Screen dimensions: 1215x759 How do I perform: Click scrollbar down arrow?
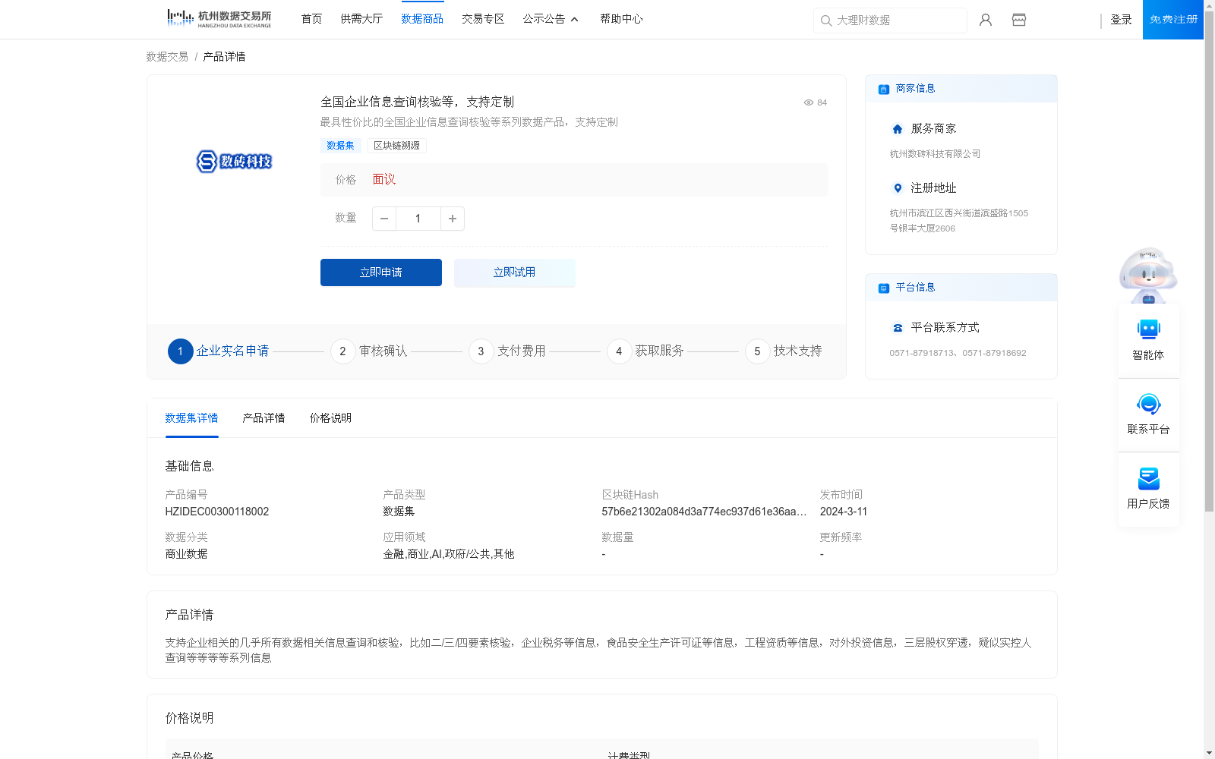[1209, 753]
